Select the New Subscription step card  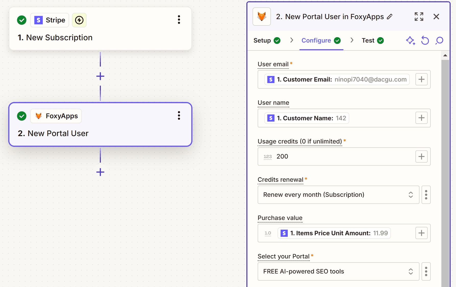[100, 29]
